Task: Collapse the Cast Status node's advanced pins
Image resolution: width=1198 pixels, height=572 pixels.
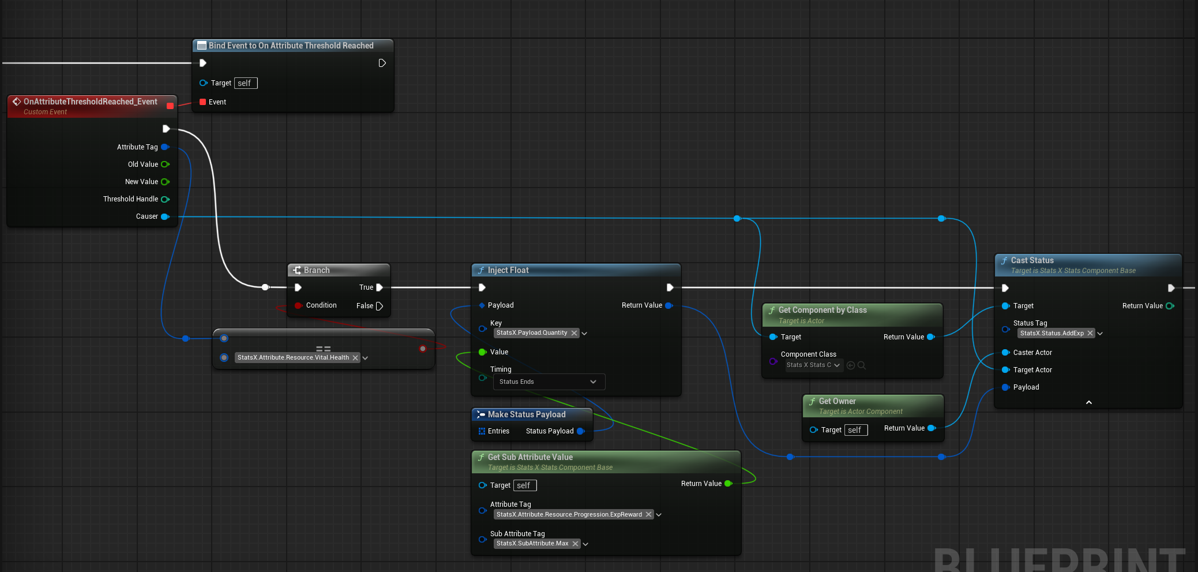Action: (1088, 402)
